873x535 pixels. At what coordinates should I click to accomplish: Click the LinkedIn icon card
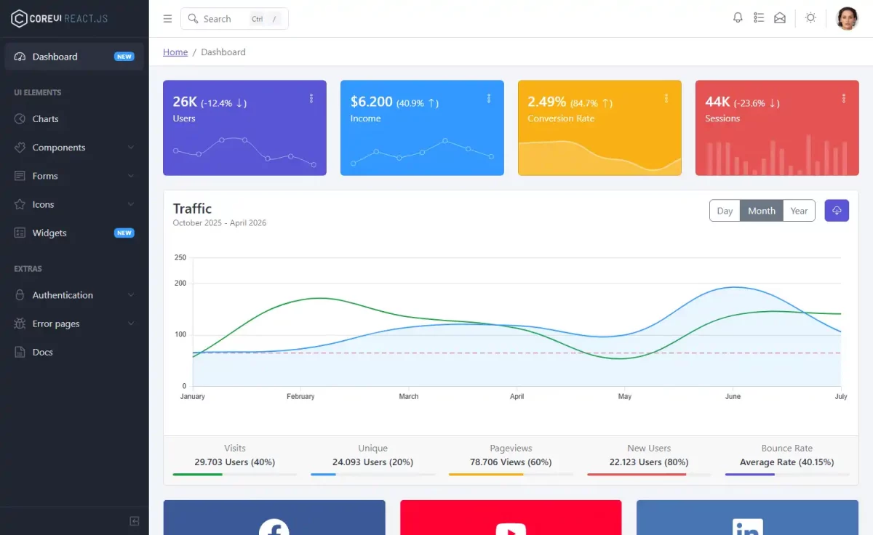[x=747, y=518]
